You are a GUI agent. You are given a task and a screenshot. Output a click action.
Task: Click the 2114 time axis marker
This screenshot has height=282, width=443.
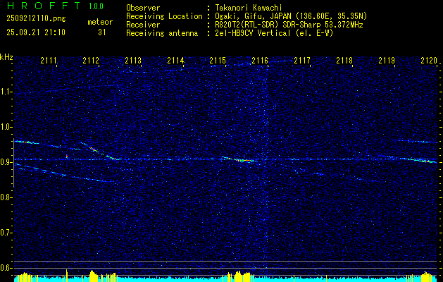pos(175,61)
